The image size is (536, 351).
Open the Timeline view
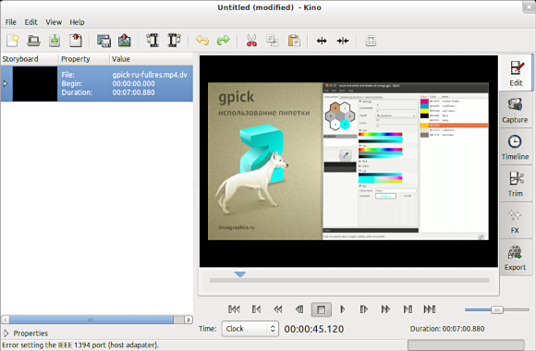(x=515, y=147)
